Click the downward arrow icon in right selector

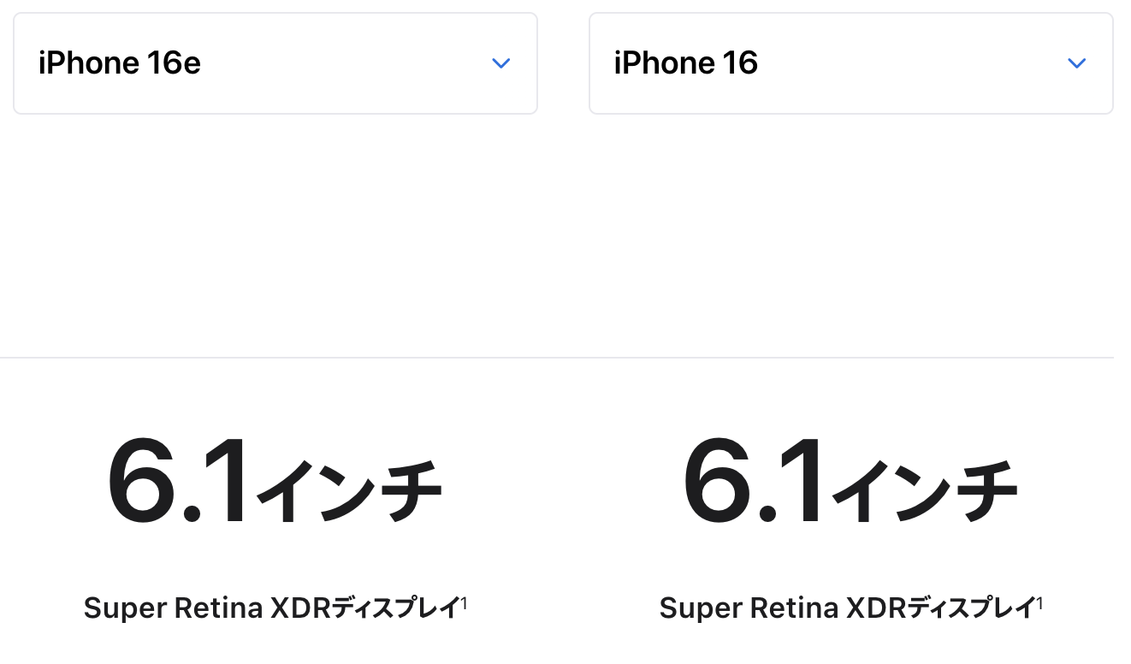pos(1077,62)
